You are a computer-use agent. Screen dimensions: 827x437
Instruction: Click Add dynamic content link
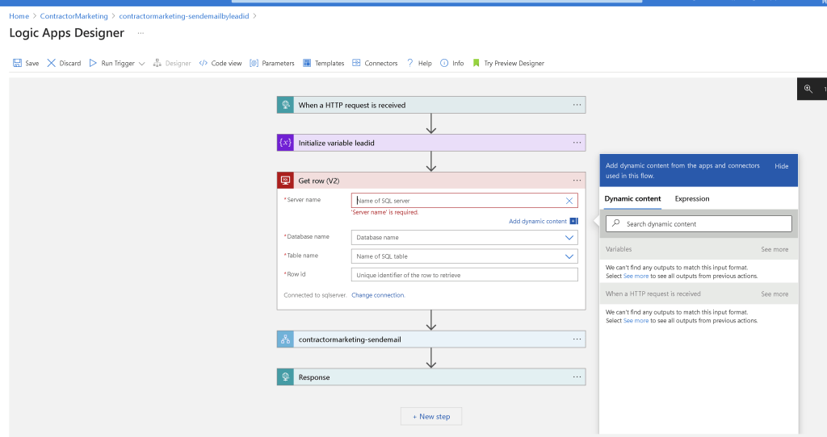[x=537, y=221]
